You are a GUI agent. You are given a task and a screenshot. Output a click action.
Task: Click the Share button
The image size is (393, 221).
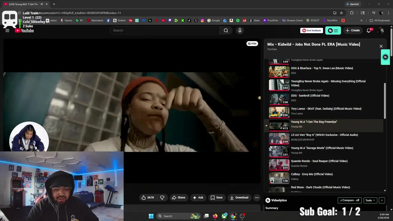click(178, 197)
